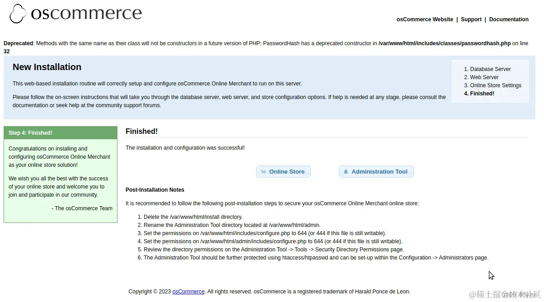Click the 'Step 4: Finished!' green panel header
Image resolution: width=544 pixels, height=302 pixels.
click(61, 133)
